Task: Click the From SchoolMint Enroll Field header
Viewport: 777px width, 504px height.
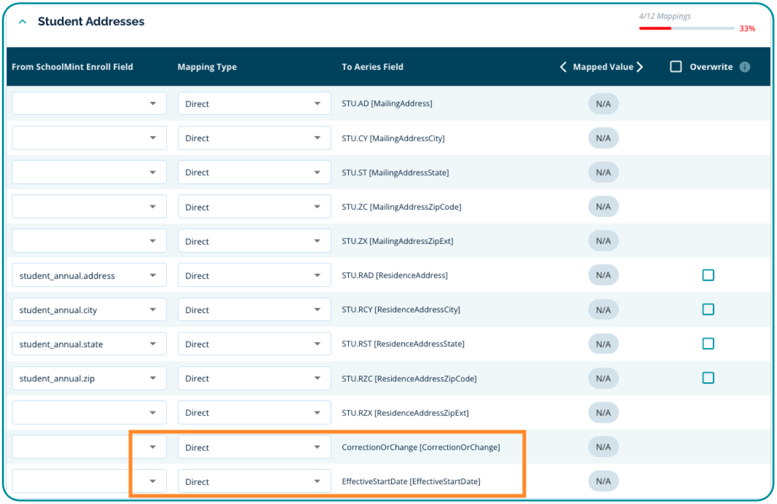Action: pyautogui.click(x=72, y=67)
